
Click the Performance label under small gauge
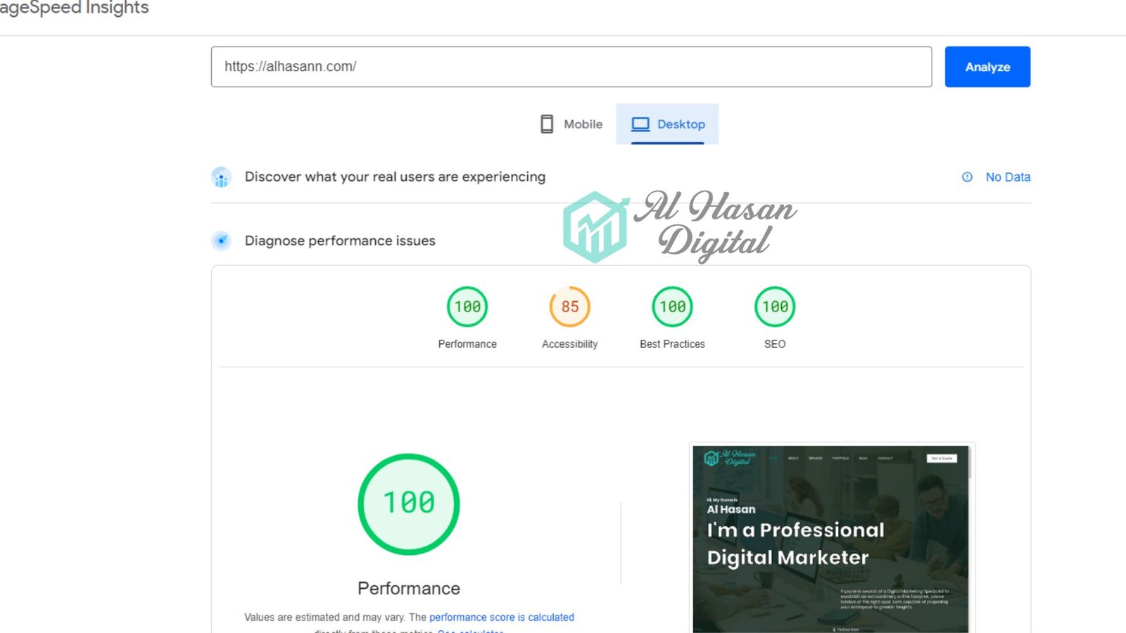click(x=467, y=344)
